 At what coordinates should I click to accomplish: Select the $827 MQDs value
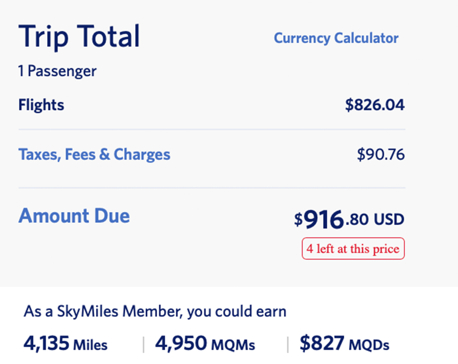[344, 344]
